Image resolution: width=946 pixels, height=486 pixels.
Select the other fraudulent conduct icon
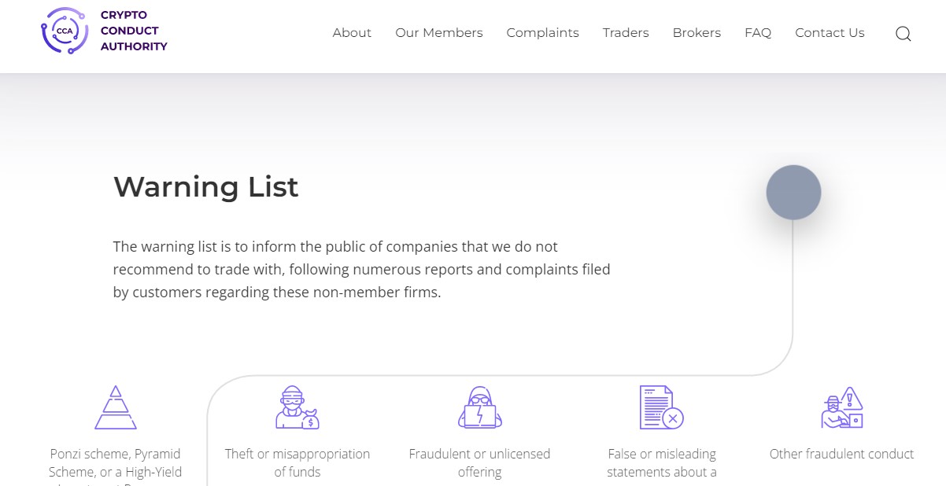841,407
